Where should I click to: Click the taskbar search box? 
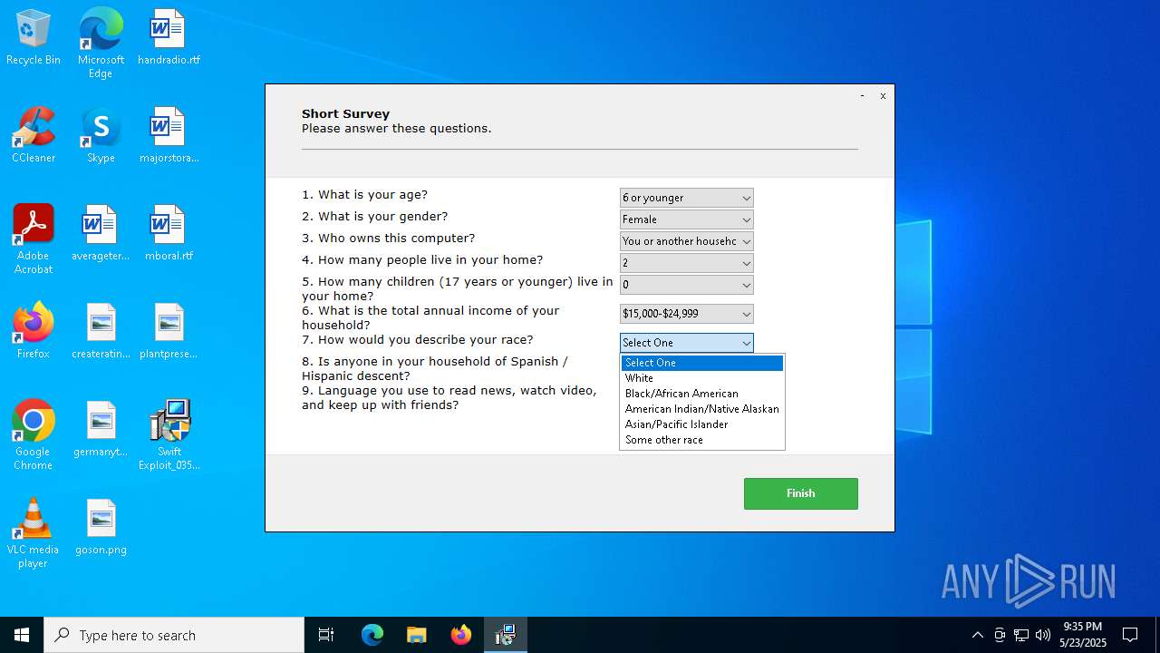pos(174,635)
